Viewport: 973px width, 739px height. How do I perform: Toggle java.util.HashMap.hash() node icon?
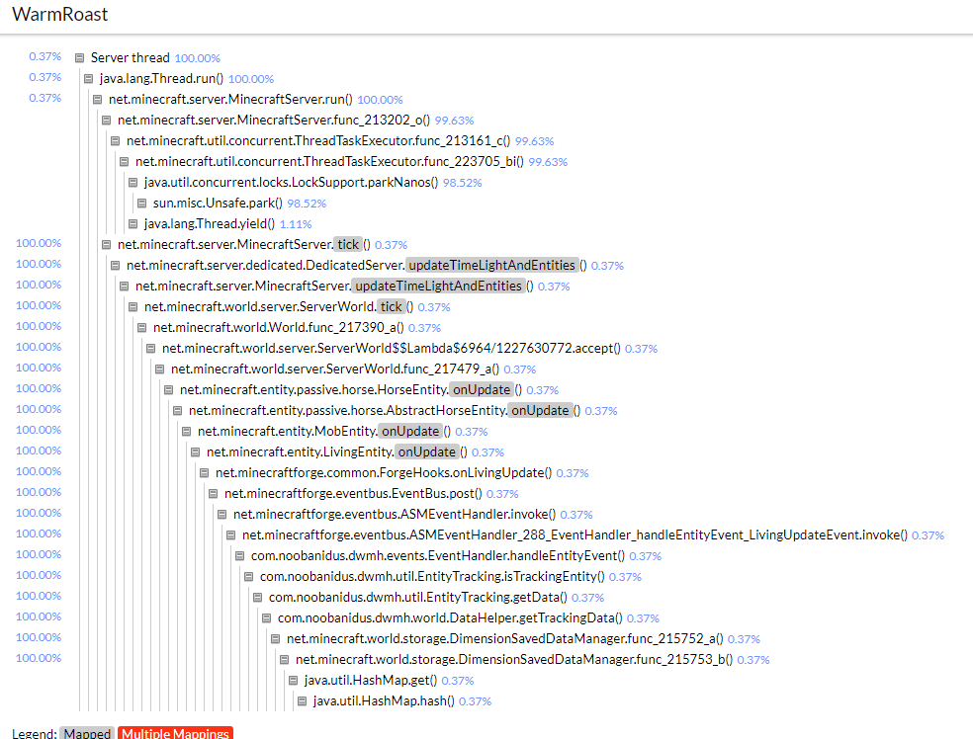pos(302,701)
